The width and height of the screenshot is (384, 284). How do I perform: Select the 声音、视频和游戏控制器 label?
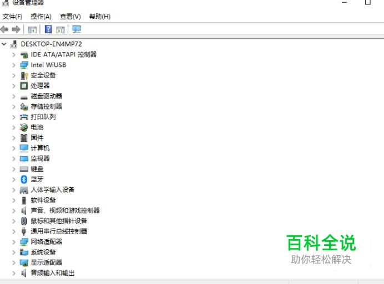(x=65, y=210)
